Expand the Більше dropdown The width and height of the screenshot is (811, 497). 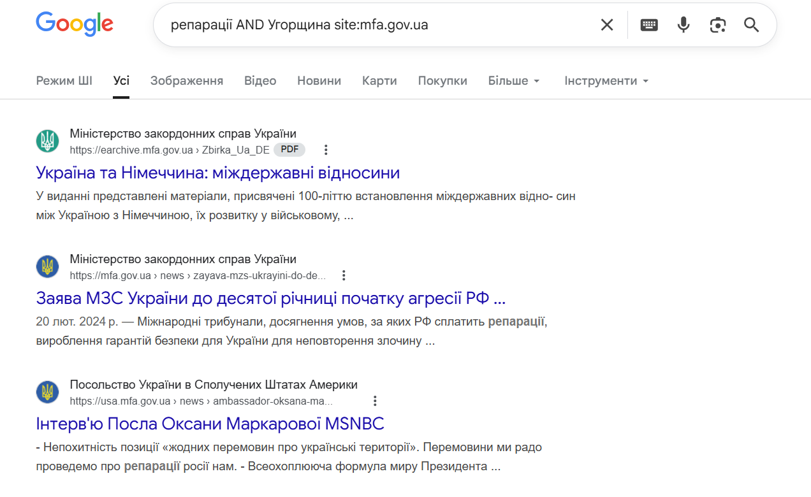(514, 81)
